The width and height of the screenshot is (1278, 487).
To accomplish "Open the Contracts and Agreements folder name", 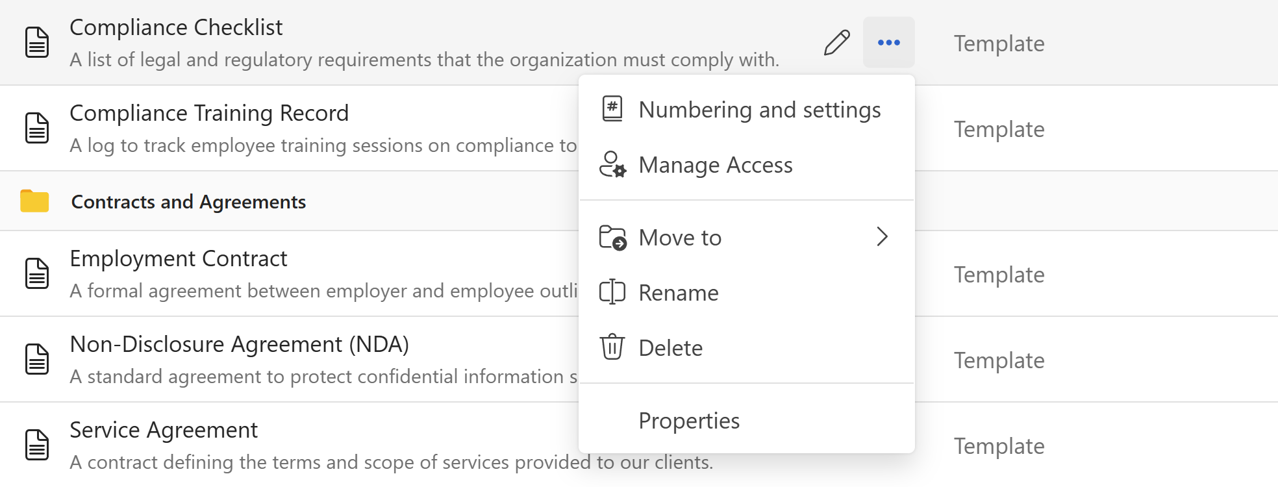I will point(188,202).
